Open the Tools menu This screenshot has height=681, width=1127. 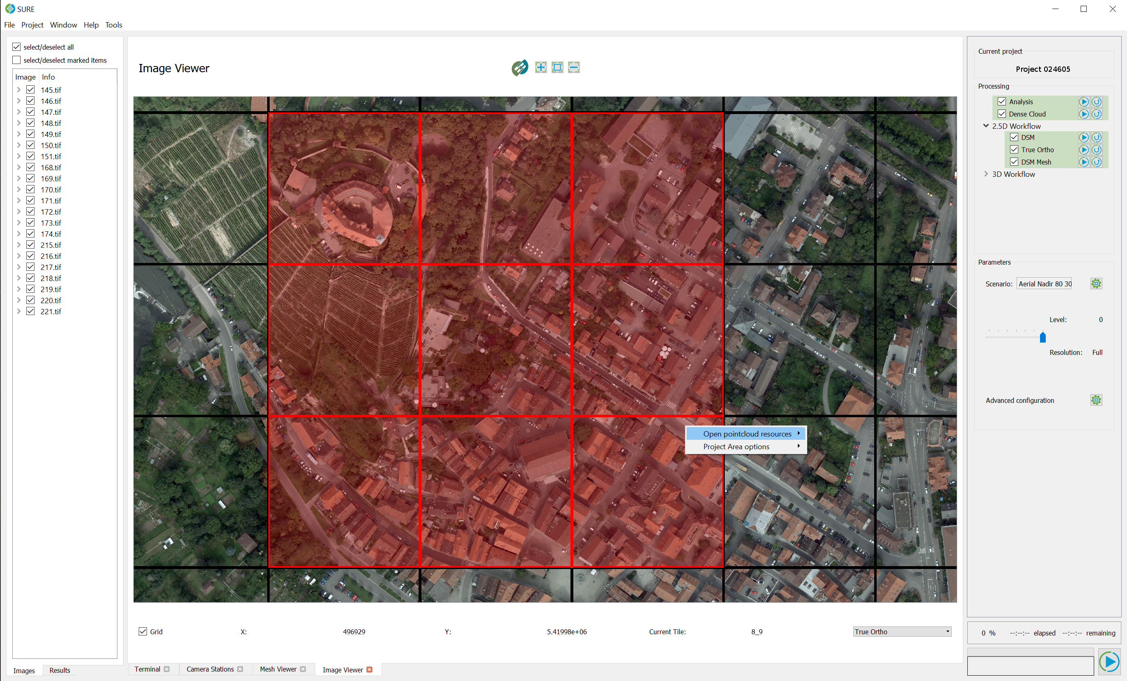click(x=113, y=25)
